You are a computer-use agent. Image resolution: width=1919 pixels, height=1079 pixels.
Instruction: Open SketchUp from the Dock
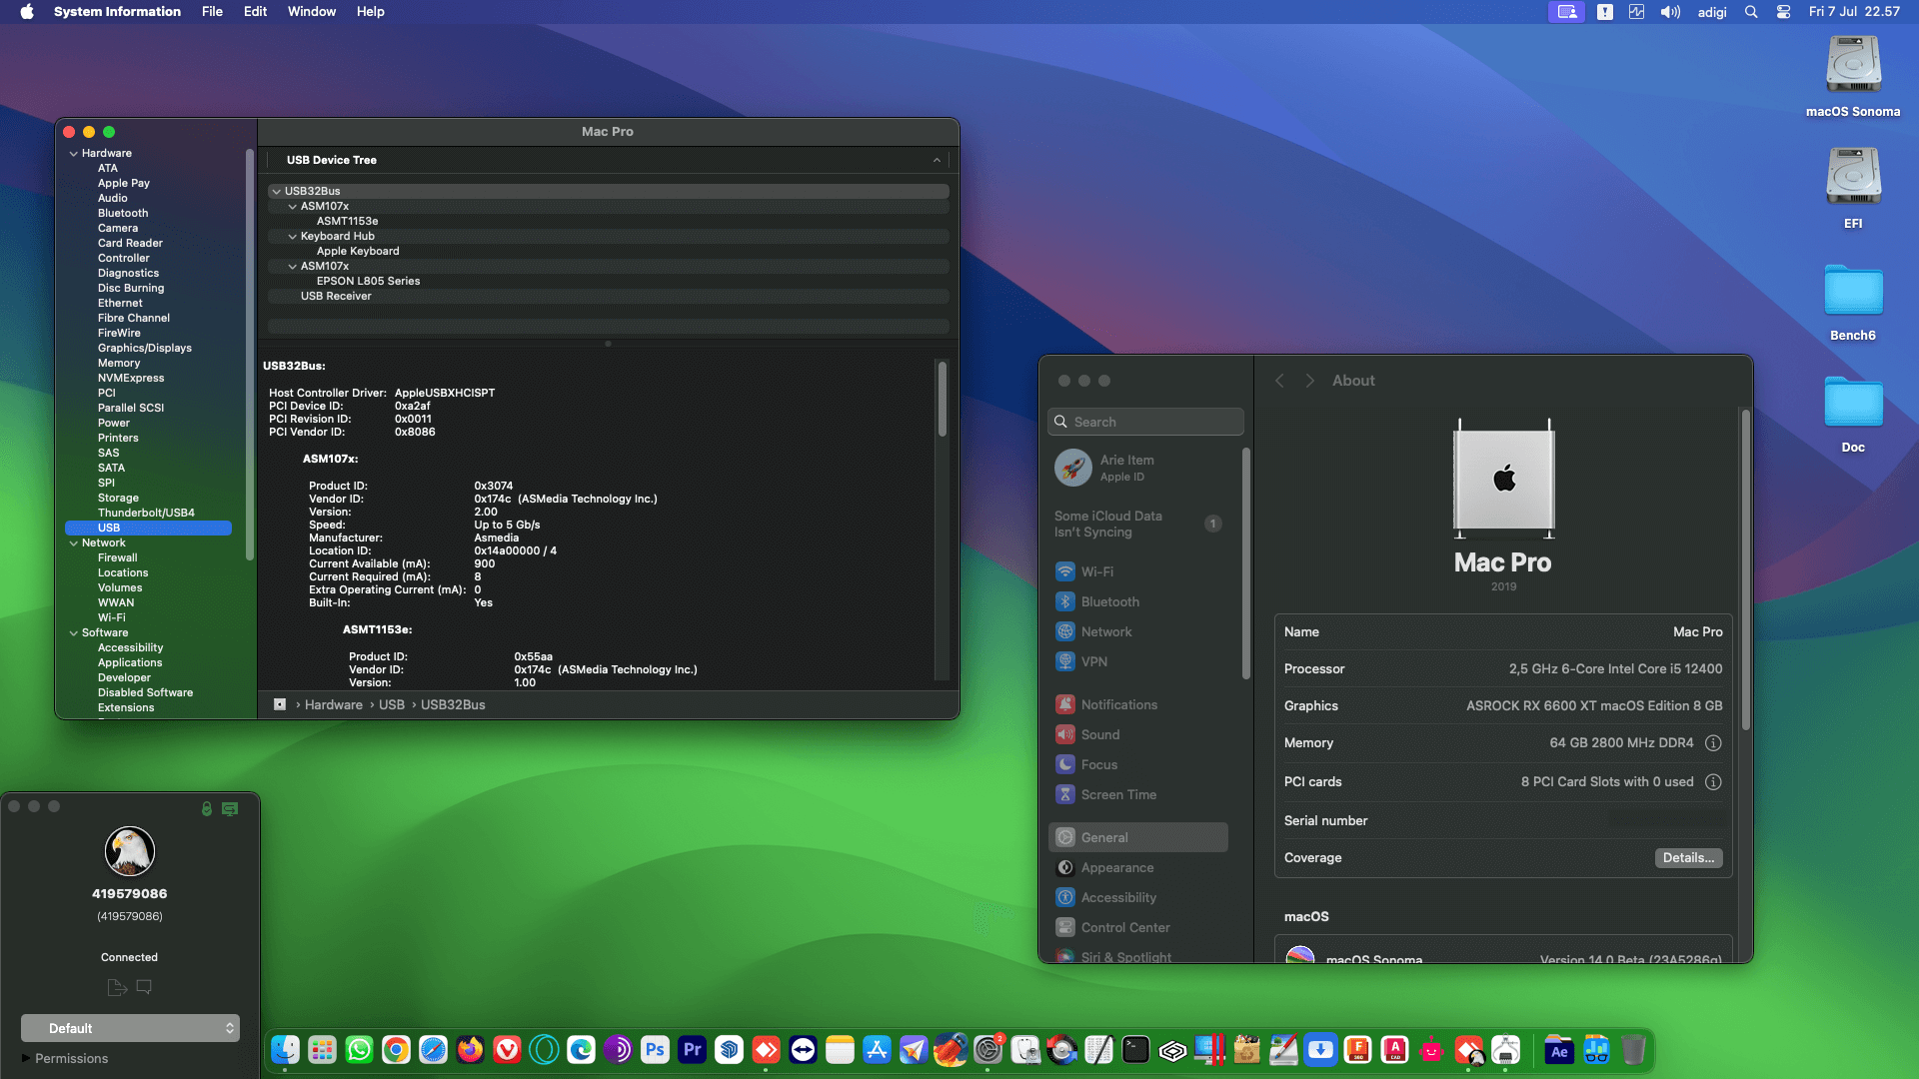[729, 1050]
